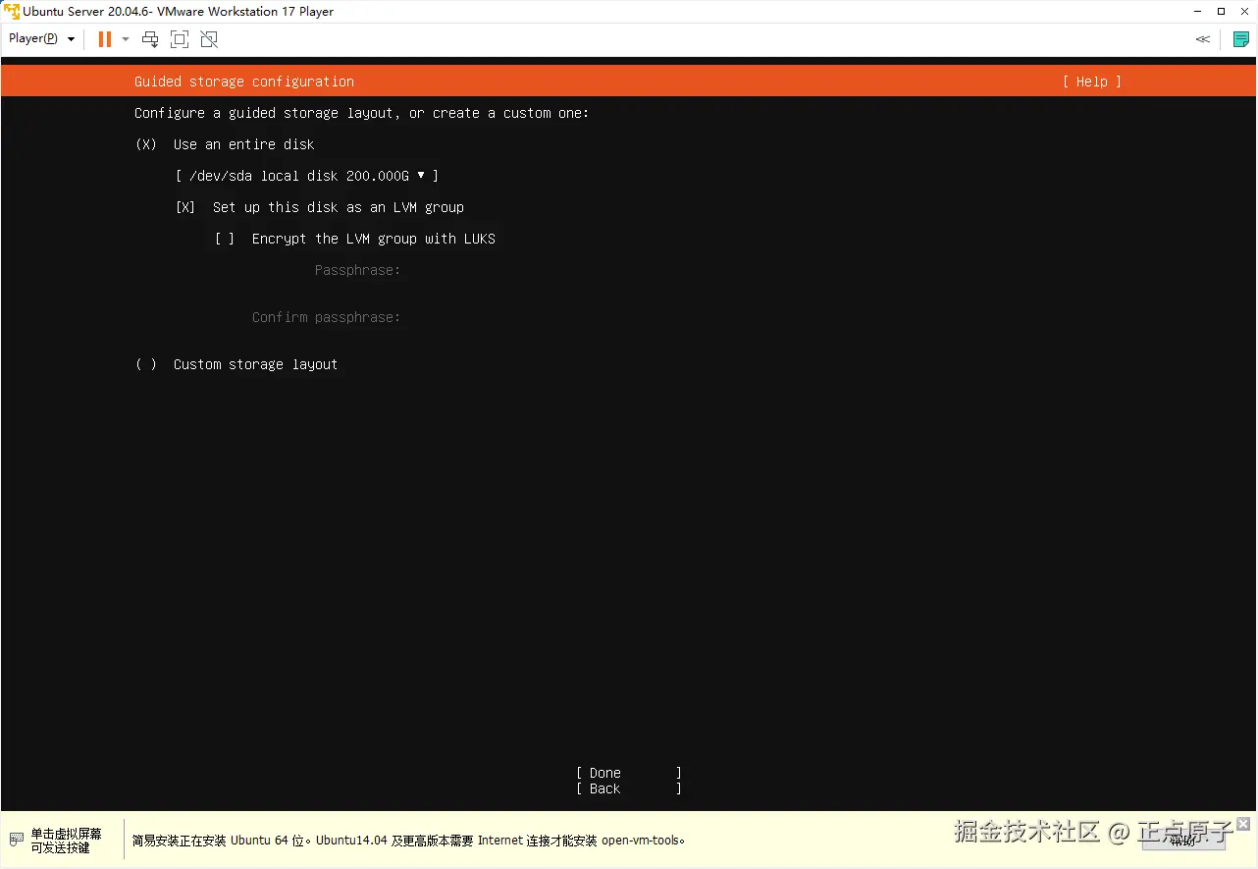Viewport: 1258px width, 869px height.
Task: Collapse the toolbar with the double-chevron icon
Action: point(1202,39)
